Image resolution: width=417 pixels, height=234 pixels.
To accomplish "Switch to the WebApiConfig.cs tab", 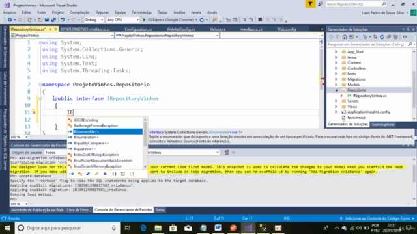I will (180, 29).
